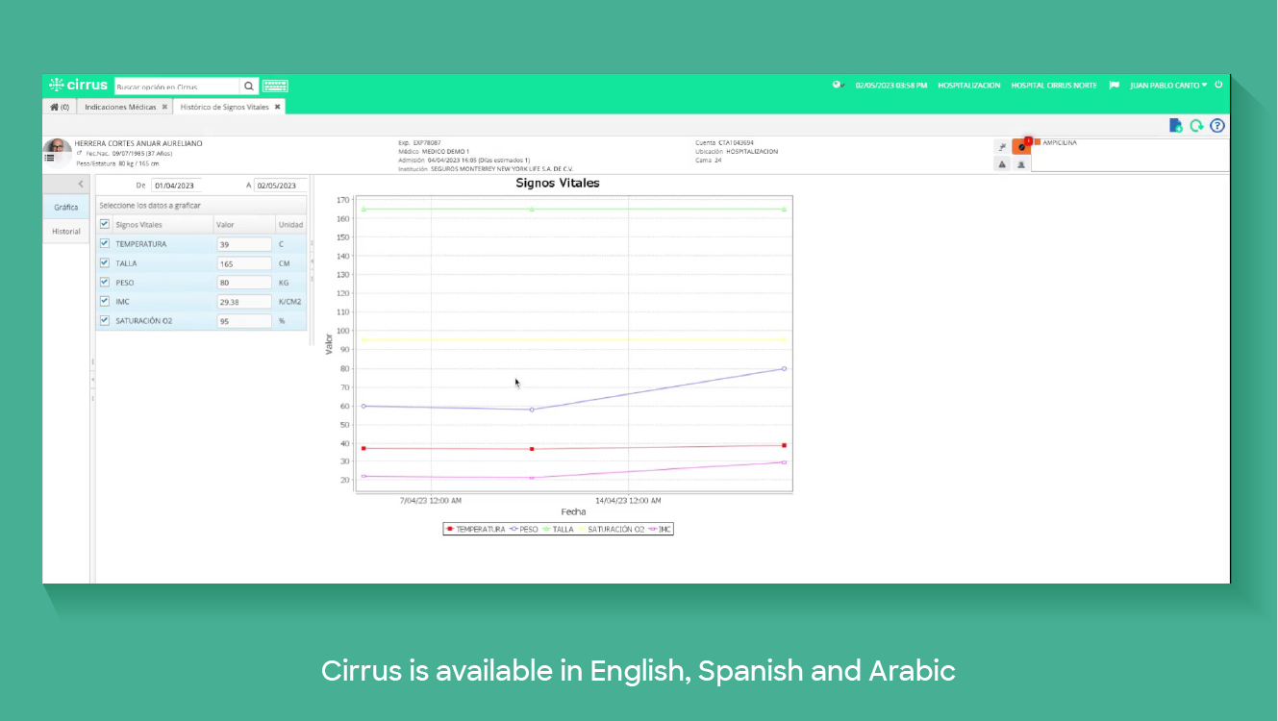Uncheck the TEMPERATURA vital sign

[104, 243]
